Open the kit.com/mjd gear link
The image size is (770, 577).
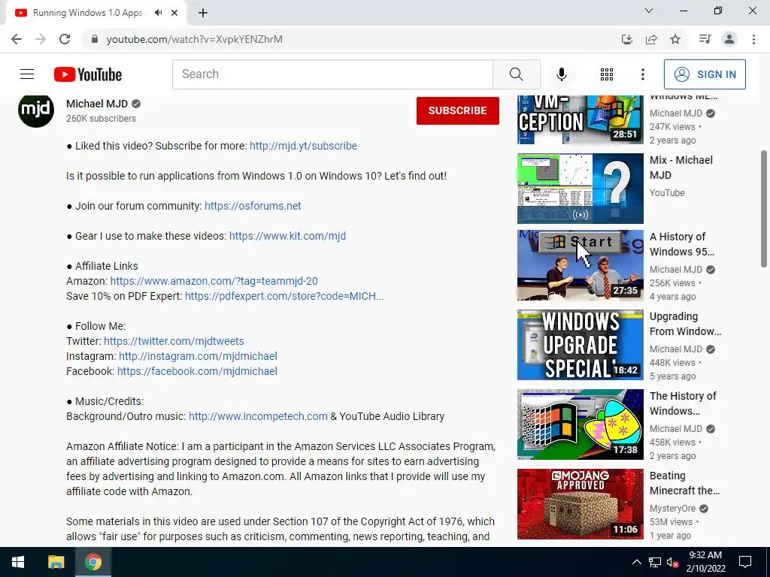coord(287,236)
